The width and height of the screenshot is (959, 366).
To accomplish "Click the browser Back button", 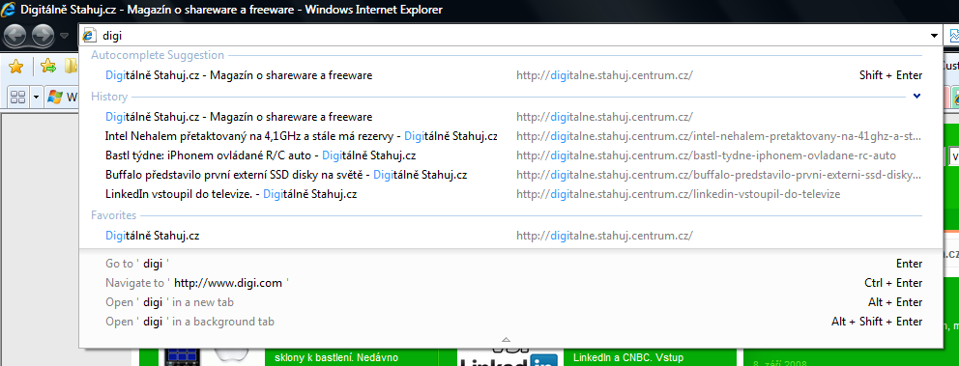I will pos(15,36).
